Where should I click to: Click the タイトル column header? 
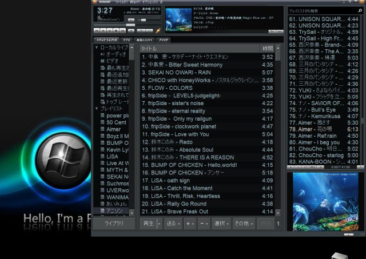click(200, 49)
